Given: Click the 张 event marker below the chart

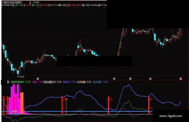Looking at the screenshot, I should pos(150,79).
